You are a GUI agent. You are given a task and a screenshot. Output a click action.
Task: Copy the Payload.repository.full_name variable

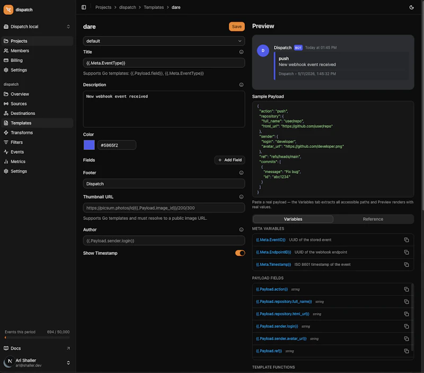point(407,301)
